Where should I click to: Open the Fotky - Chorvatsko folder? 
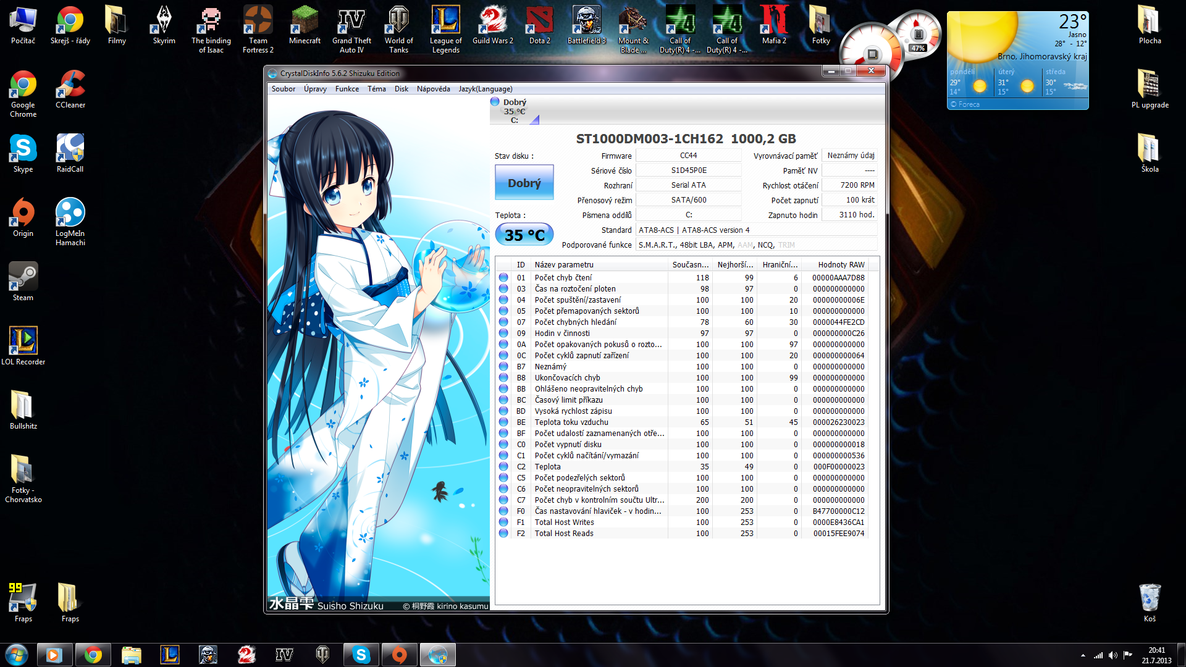coord(23,479)
